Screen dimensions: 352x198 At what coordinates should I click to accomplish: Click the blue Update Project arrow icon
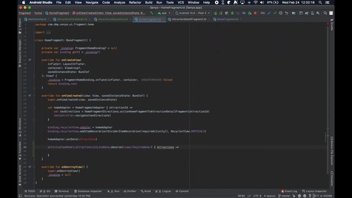269,13
